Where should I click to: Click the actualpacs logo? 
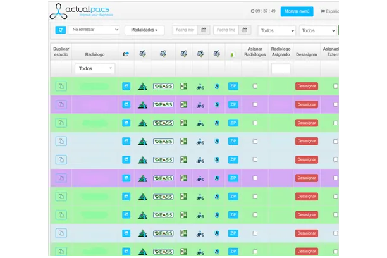(82, 11)
